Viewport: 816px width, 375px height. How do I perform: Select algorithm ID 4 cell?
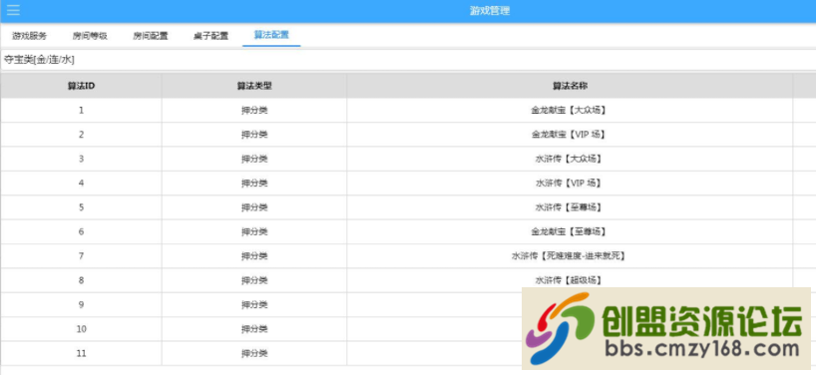click(81, 184)
